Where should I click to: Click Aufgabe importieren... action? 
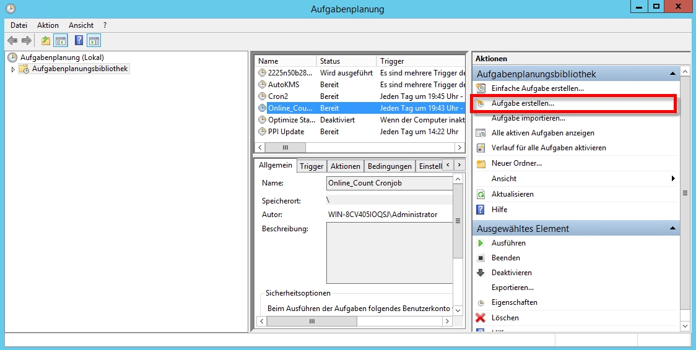528,118
